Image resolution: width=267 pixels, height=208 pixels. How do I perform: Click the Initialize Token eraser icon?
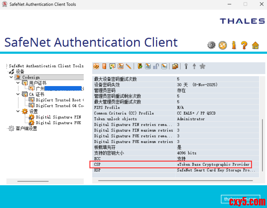[x=96, y=66]
